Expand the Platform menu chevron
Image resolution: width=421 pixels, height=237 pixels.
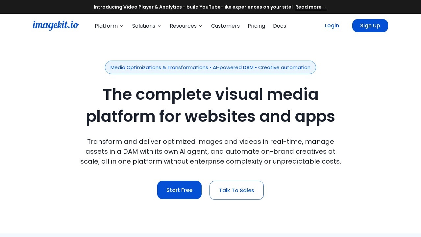(122, 26)
